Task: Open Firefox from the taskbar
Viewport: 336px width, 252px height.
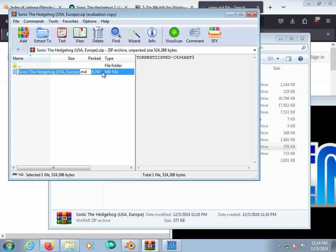Action: click(x=49, y=245)
